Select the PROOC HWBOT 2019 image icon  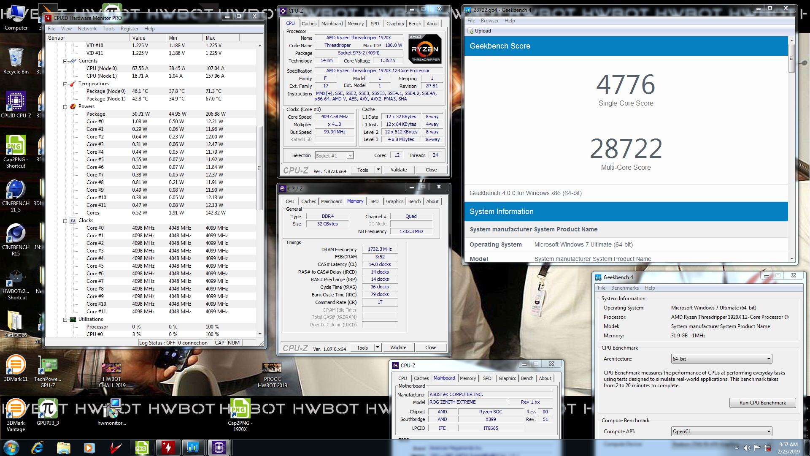pyautogui.click(x=273, y=375)
